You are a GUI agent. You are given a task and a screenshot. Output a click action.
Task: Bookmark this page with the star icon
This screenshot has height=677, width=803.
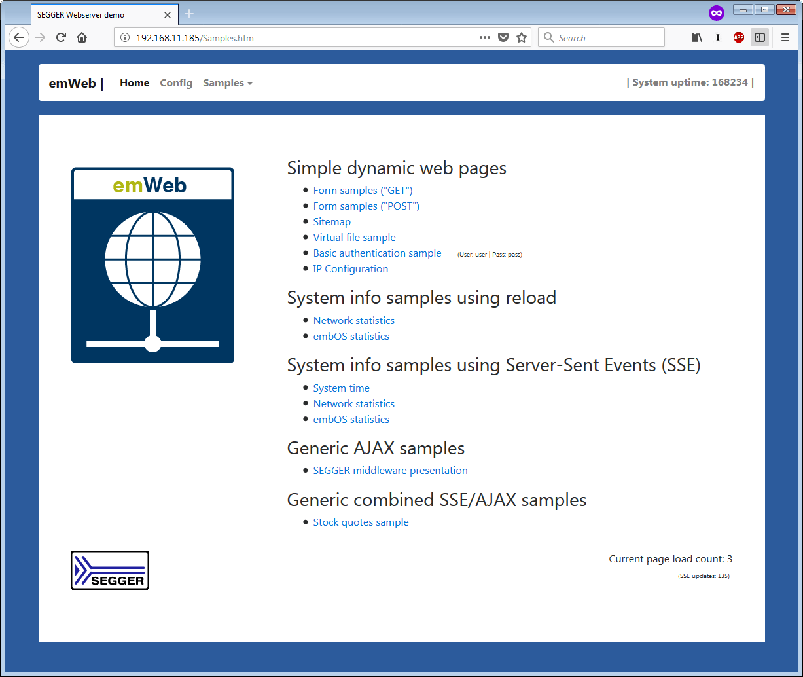coord(522,37)
